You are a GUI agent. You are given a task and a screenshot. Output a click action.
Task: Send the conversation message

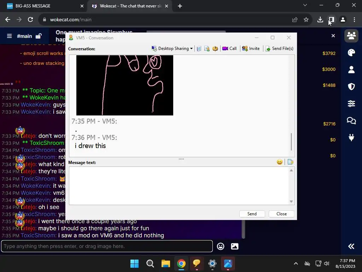point(252,214)
